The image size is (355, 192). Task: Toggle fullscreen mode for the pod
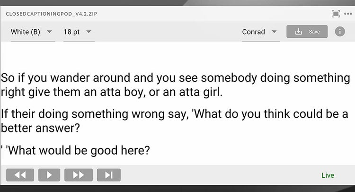pos(336,13)
